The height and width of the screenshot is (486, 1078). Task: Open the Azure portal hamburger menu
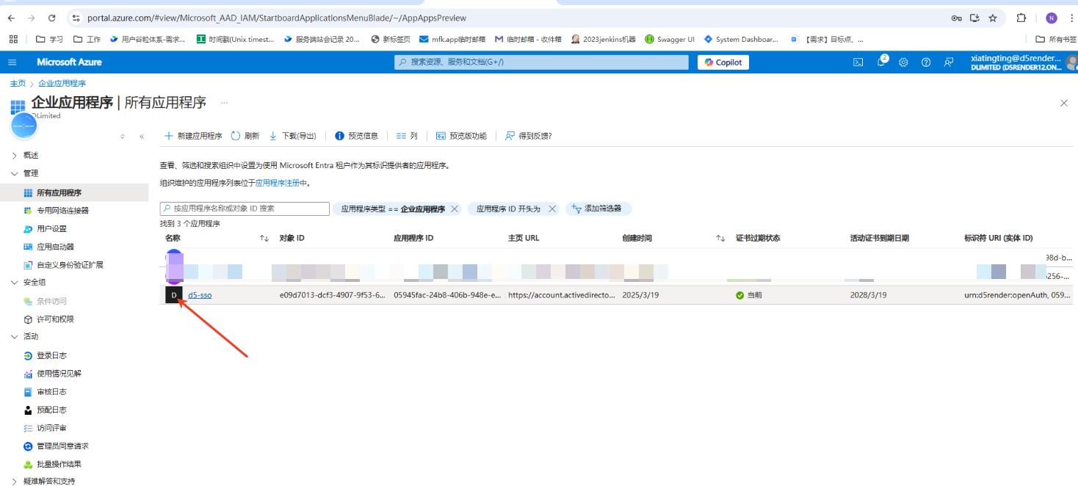pos(12,62)
